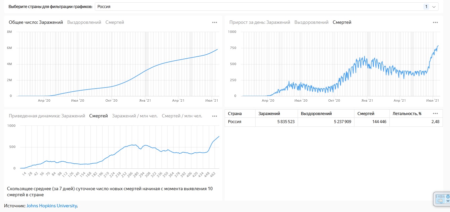Switch total chart to Выздоровлений

84,22
